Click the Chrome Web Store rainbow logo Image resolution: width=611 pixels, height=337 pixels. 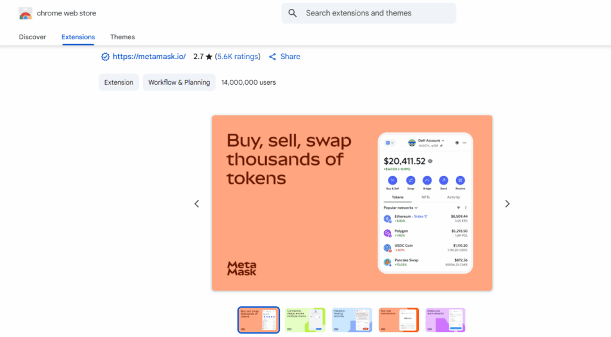click(25, 13)
